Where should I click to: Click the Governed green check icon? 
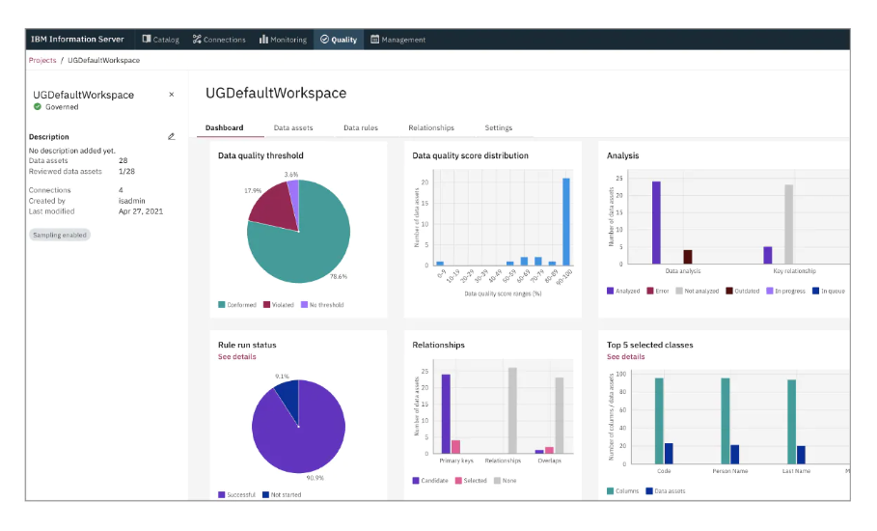(x=38, y=107)
